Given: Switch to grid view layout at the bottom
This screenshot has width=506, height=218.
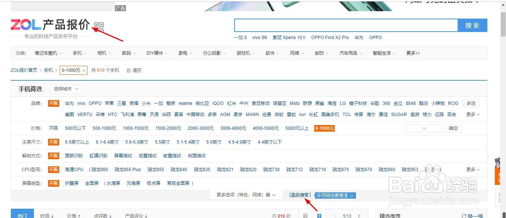Looking at the screenshot, I should pos(319,215).
